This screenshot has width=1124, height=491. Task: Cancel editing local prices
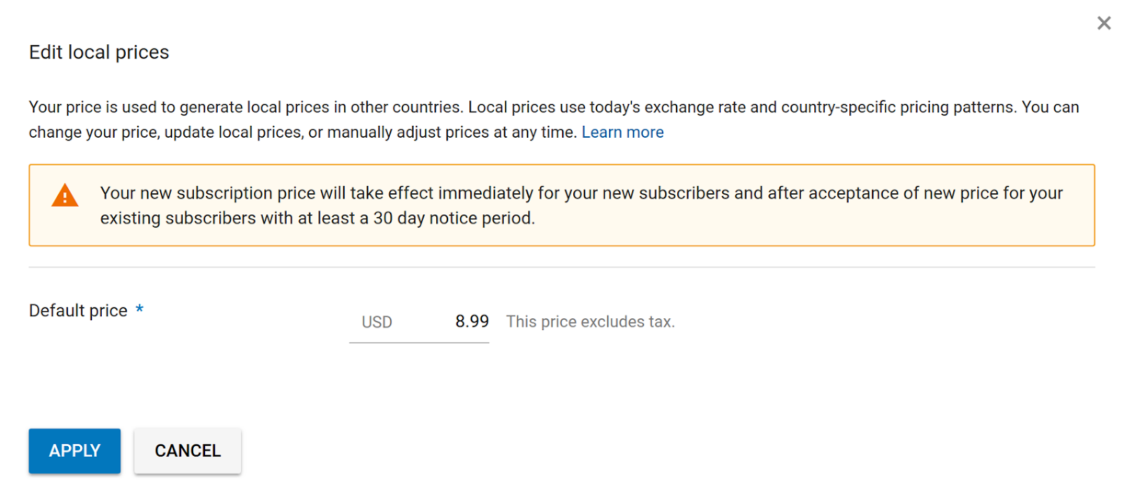(x=188, y=451)
